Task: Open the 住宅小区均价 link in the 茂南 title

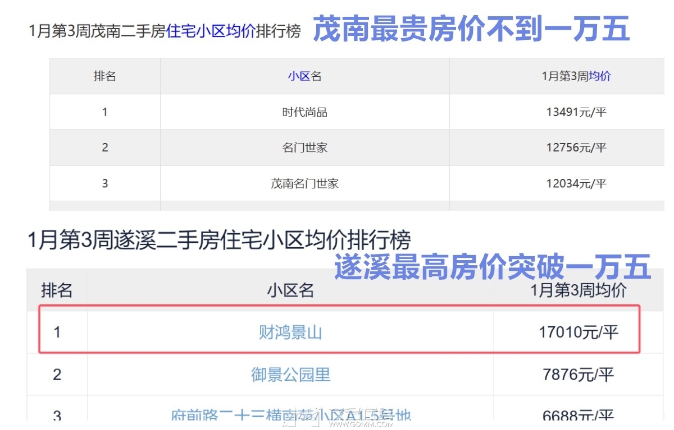Action: [x=211, y=31]
